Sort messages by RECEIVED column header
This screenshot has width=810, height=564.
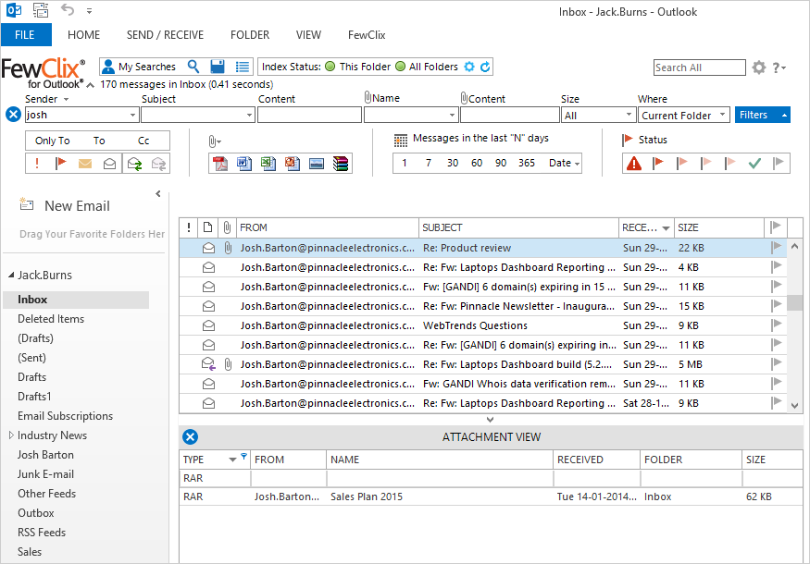pyautogui.click(x=646, y=227)
